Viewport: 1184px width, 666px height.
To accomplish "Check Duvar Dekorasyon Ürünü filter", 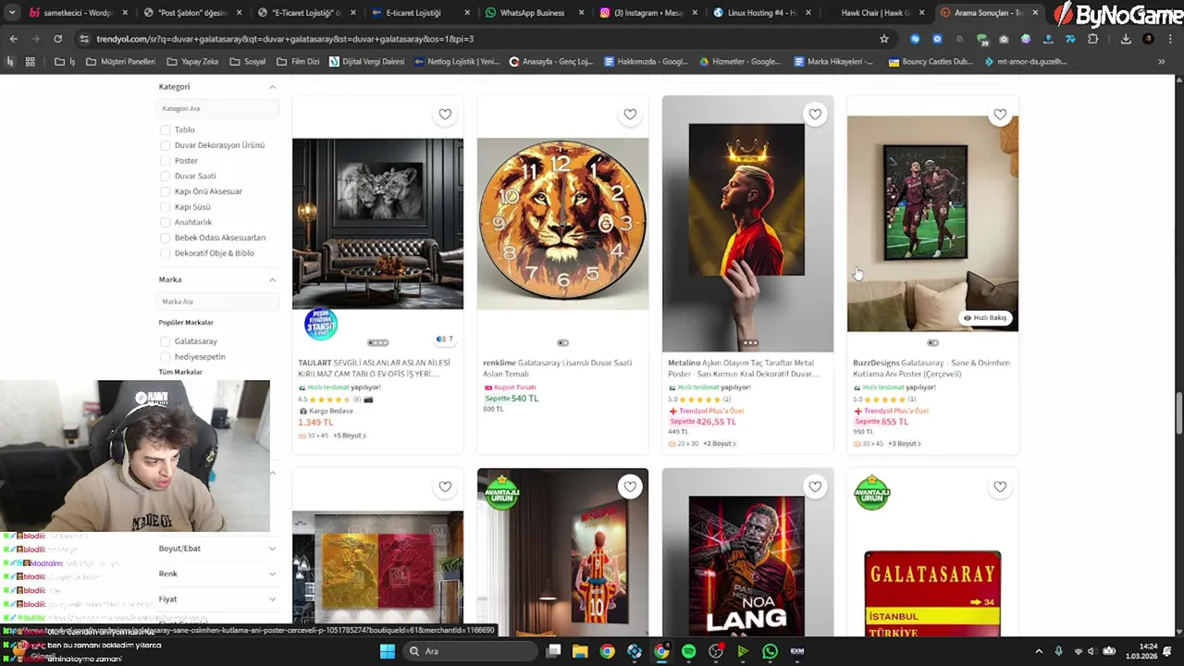I will (x=165, y=145).
